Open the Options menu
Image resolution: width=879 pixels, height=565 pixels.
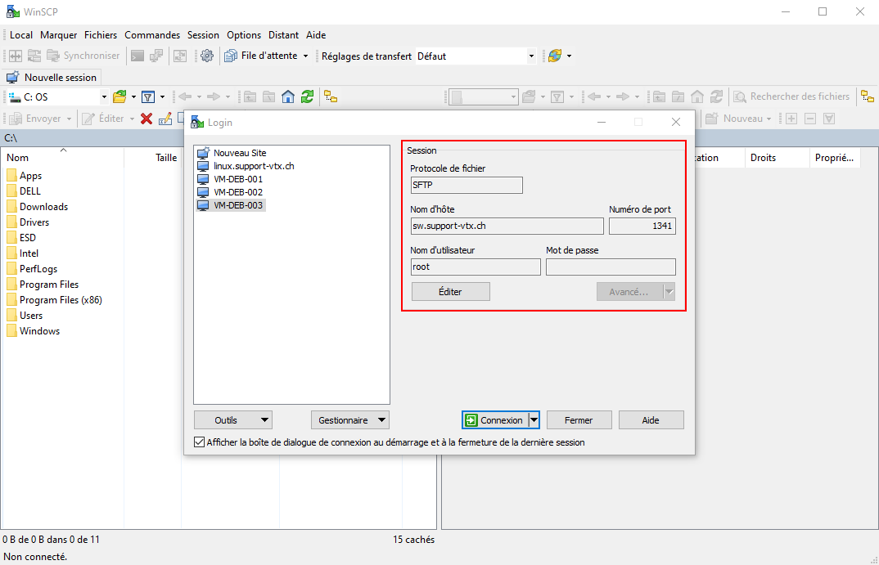[x=244, y=34]
